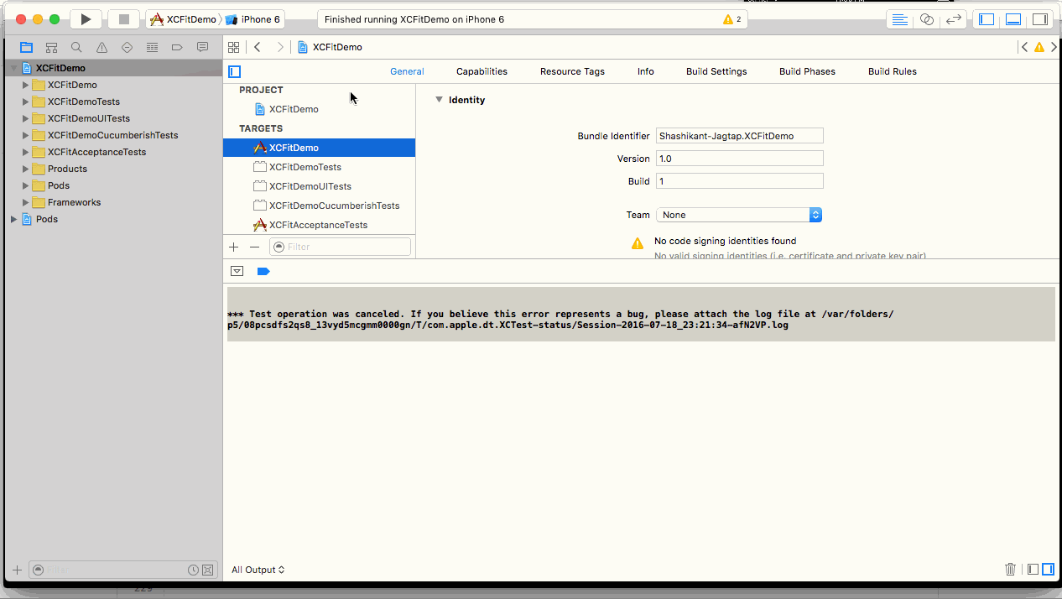The width and height of the screenshot is (1062, 599).
Task: Go back in editor history
Action: [x=258, y=47]
